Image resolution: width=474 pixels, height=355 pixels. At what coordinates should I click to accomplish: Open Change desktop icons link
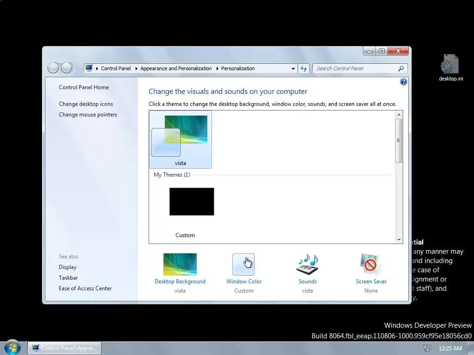[x=86, y=104]
